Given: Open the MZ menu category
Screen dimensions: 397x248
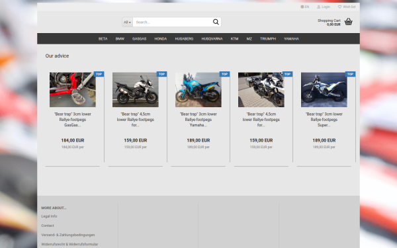Looking at the screenshot, I should [249, 39].
